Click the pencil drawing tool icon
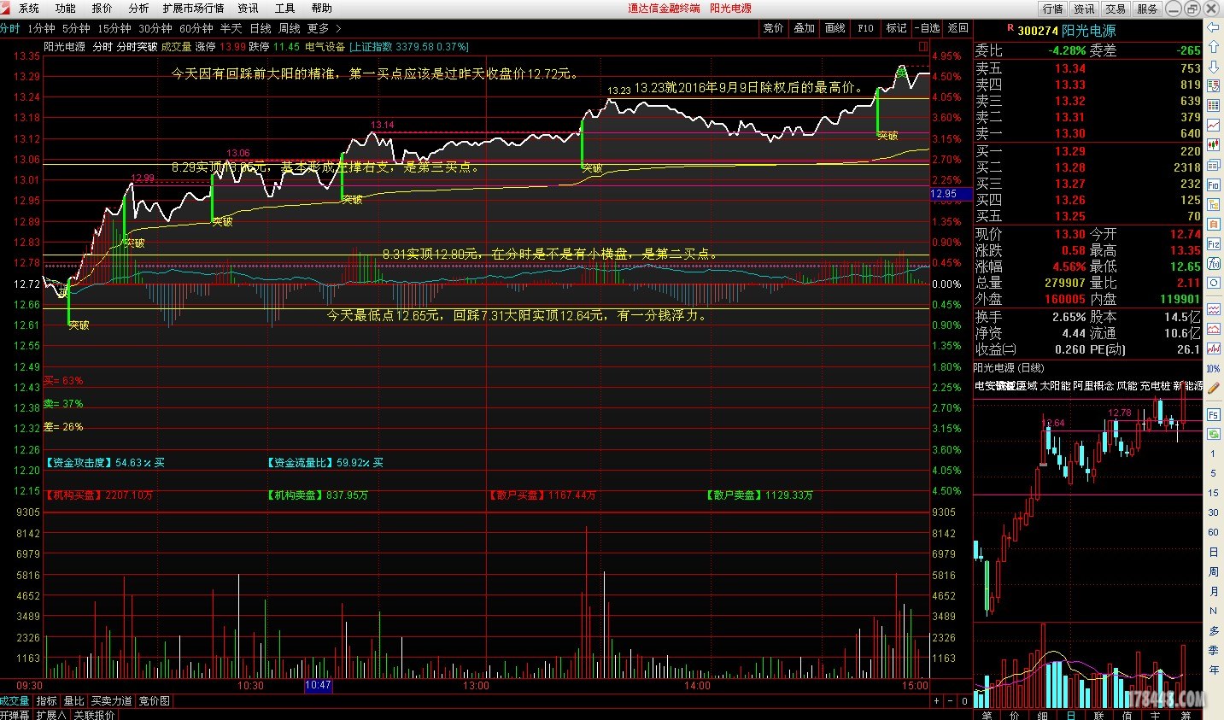Screen dimensions: 1224x720 (x=1213, y=388)
